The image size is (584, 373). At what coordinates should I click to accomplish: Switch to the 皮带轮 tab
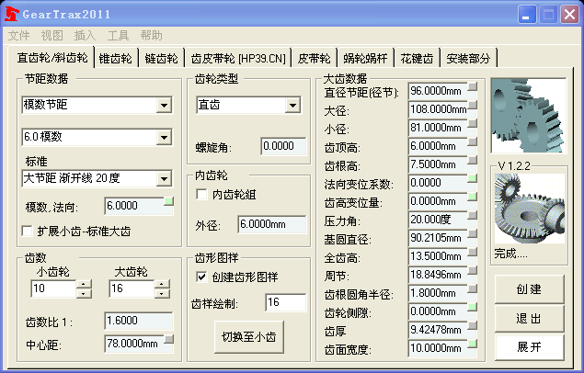coord(315,59)
